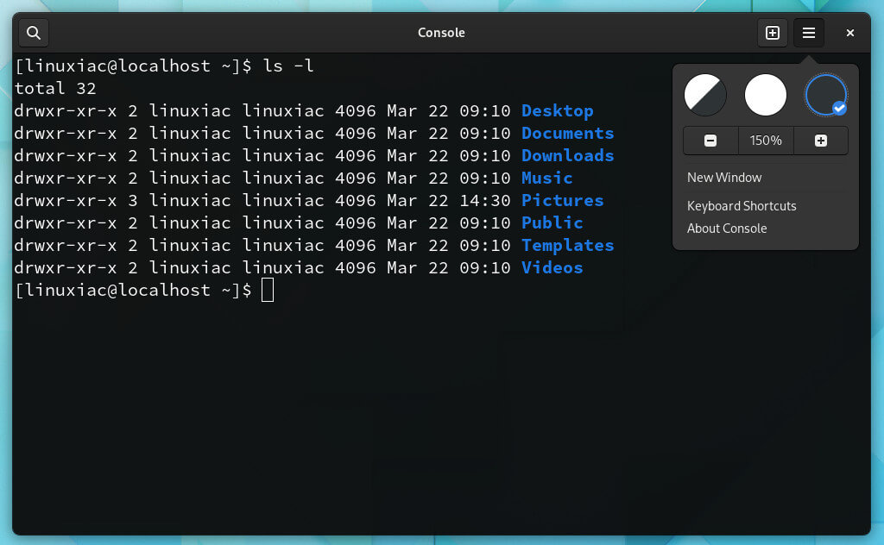Select the dark theme circle
The image size is (884, 545).
tap(825, 95)
